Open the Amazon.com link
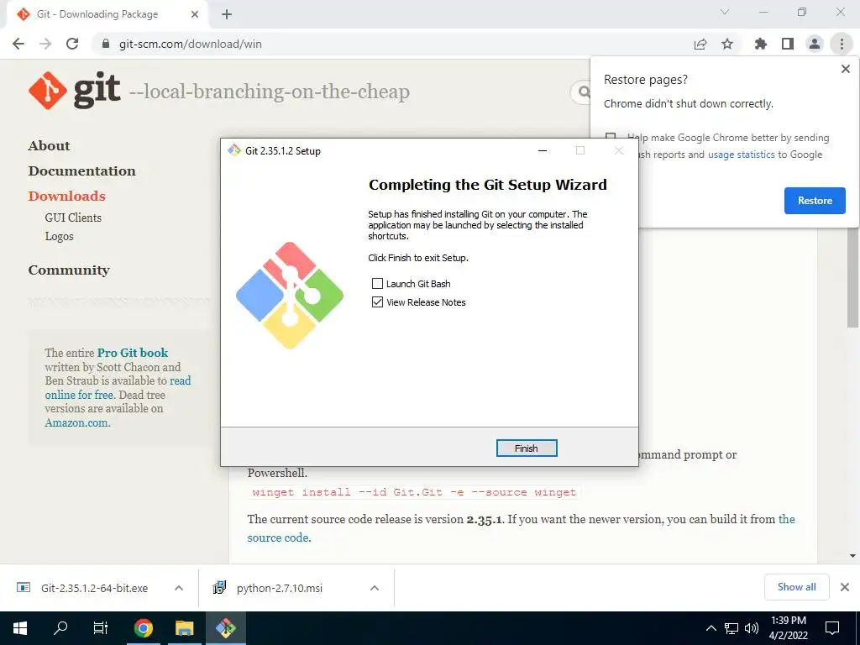Screen dimensions: 860x645 76,423
